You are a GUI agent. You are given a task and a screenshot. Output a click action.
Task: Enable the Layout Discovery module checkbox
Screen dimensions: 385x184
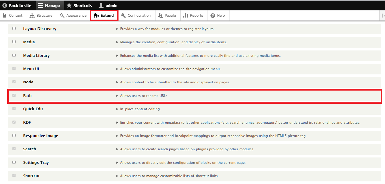click(14, 29)
